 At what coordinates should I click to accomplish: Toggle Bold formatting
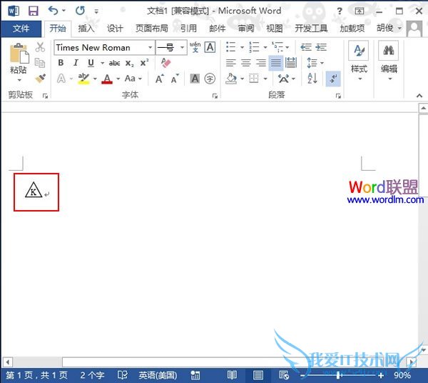[61, 63]
